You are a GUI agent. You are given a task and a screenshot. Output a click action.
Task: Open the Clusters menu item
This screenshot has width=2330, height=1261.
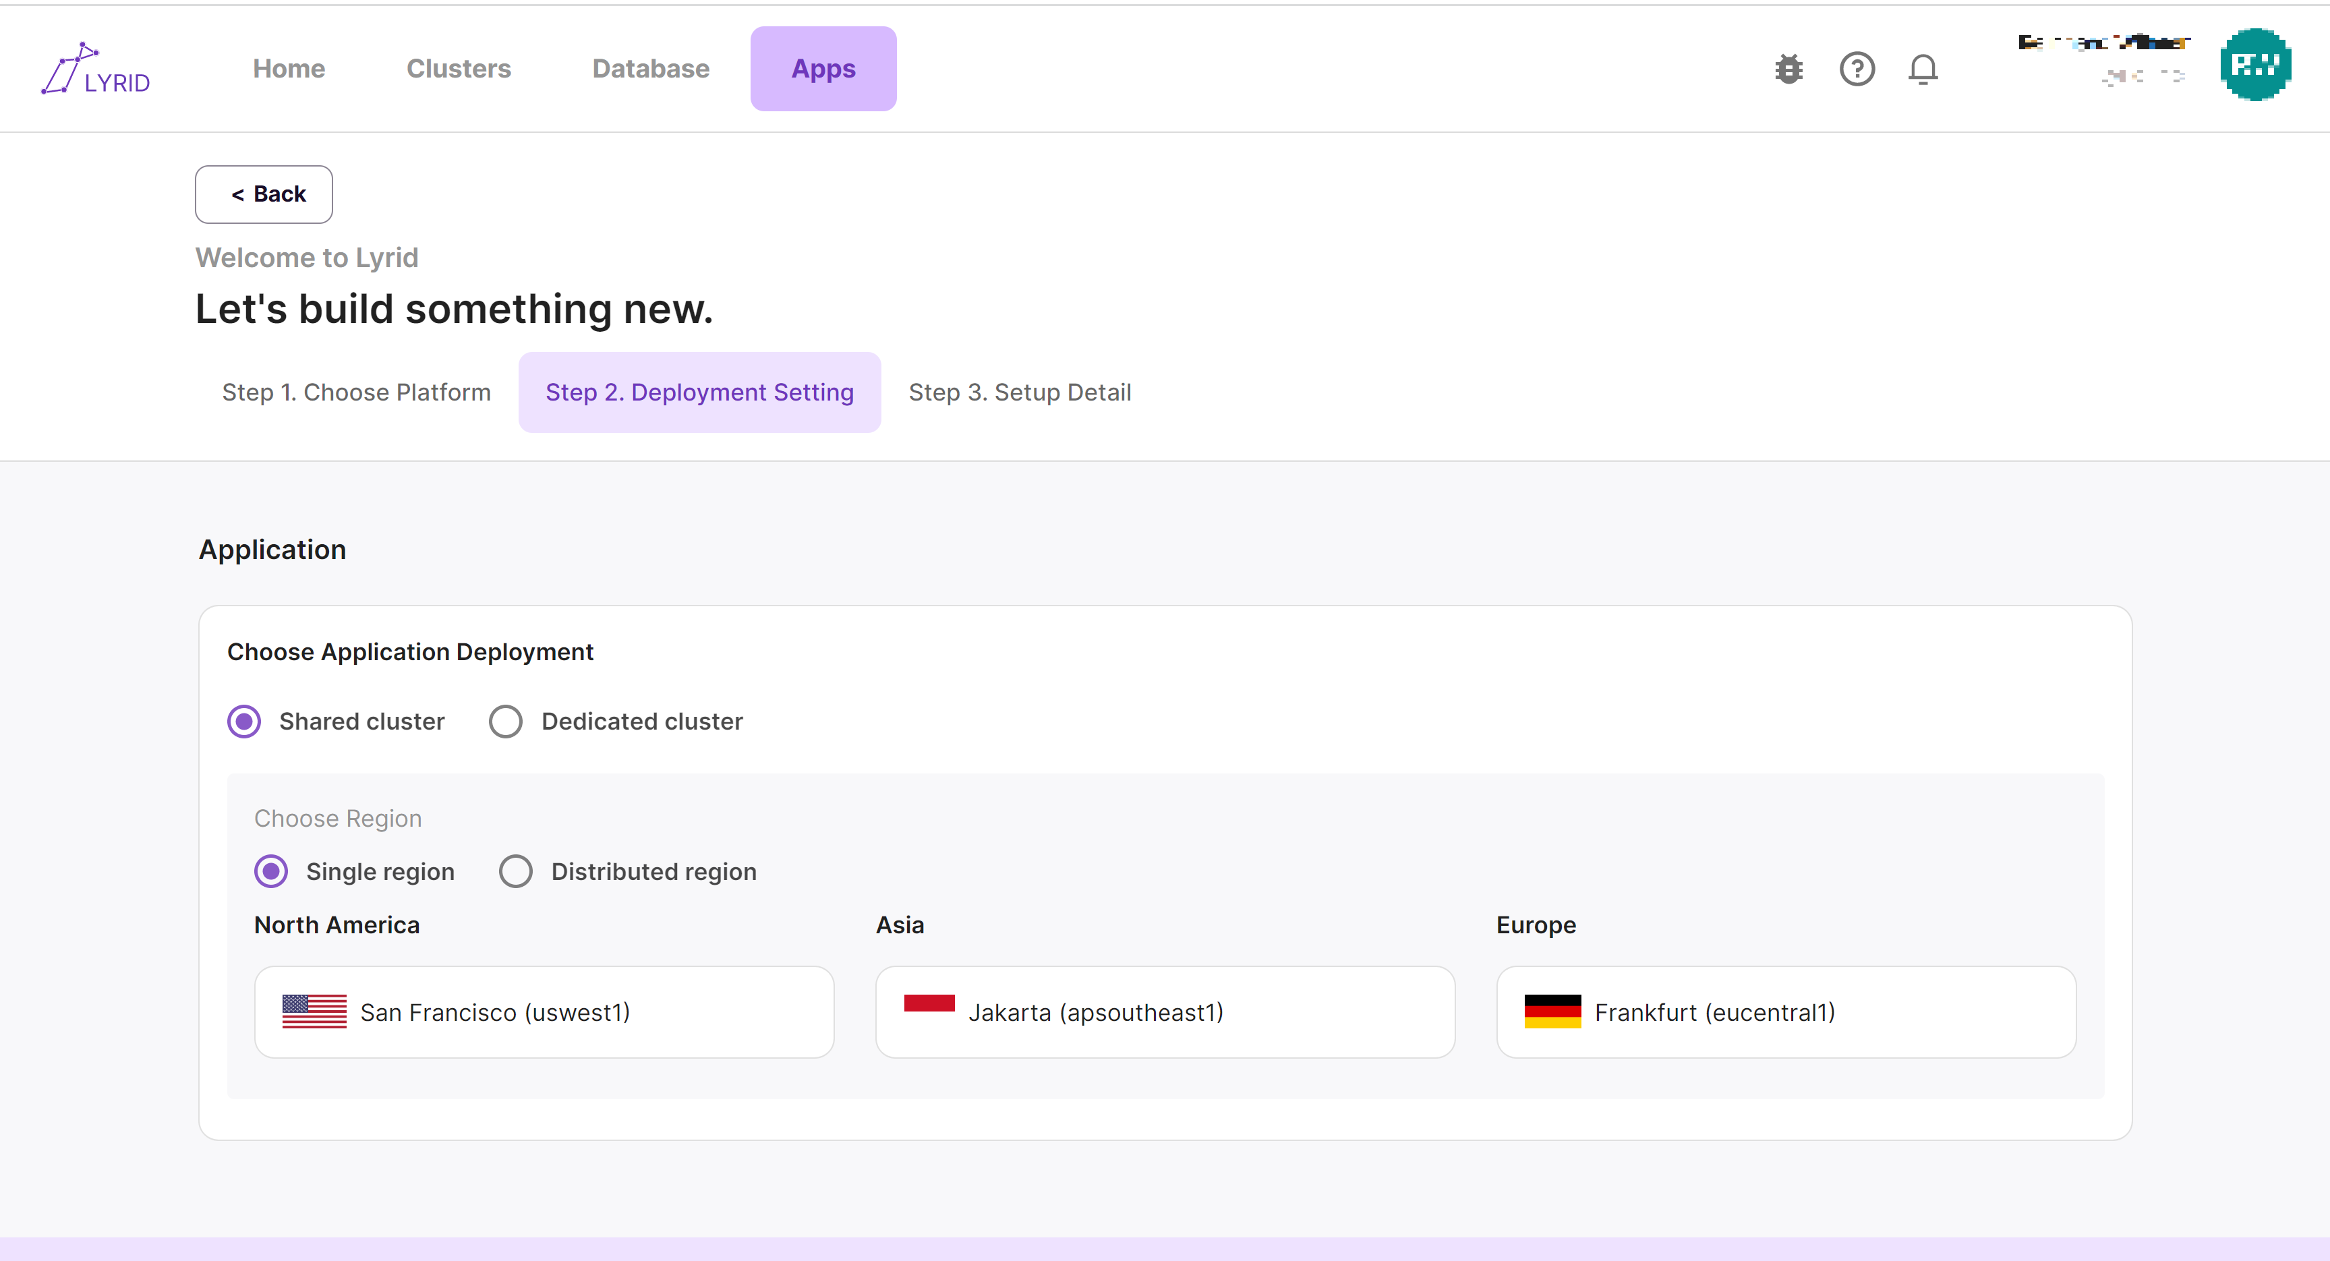(x=459, y=69)
